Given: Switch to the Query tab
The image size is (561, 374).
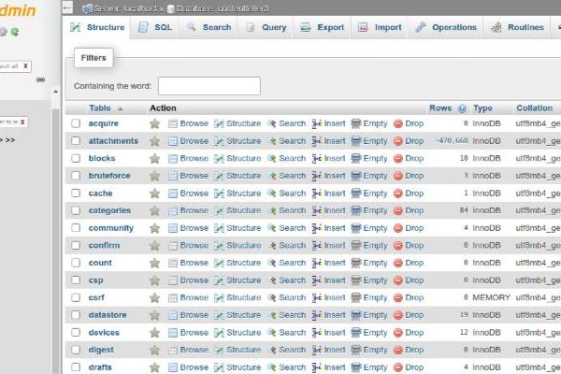Looking at the screenshot, I should (x=266, y=27).
